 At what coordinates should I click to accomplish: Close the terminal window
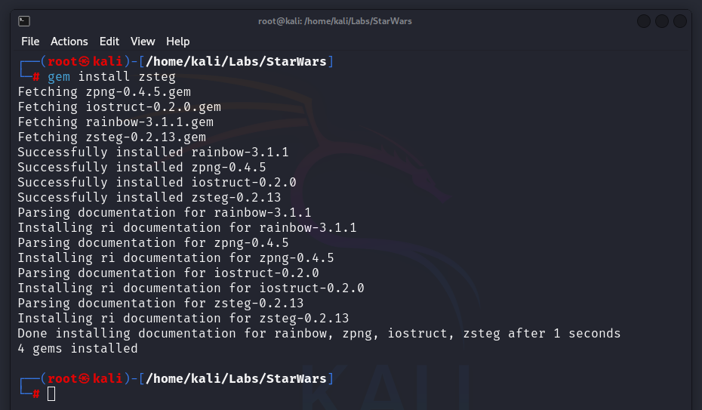680,21
